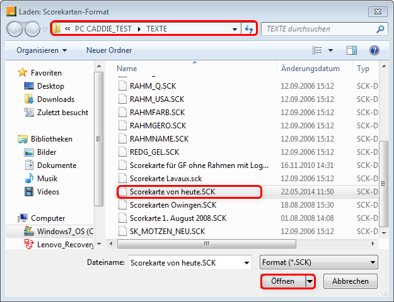Expand the Öffnen split-button arrow

310,281
